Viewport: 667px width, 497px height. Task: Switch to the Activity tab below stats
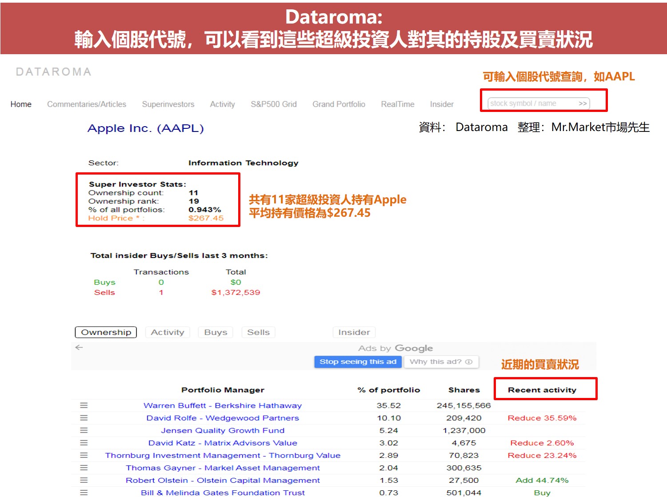pos(168,332)
